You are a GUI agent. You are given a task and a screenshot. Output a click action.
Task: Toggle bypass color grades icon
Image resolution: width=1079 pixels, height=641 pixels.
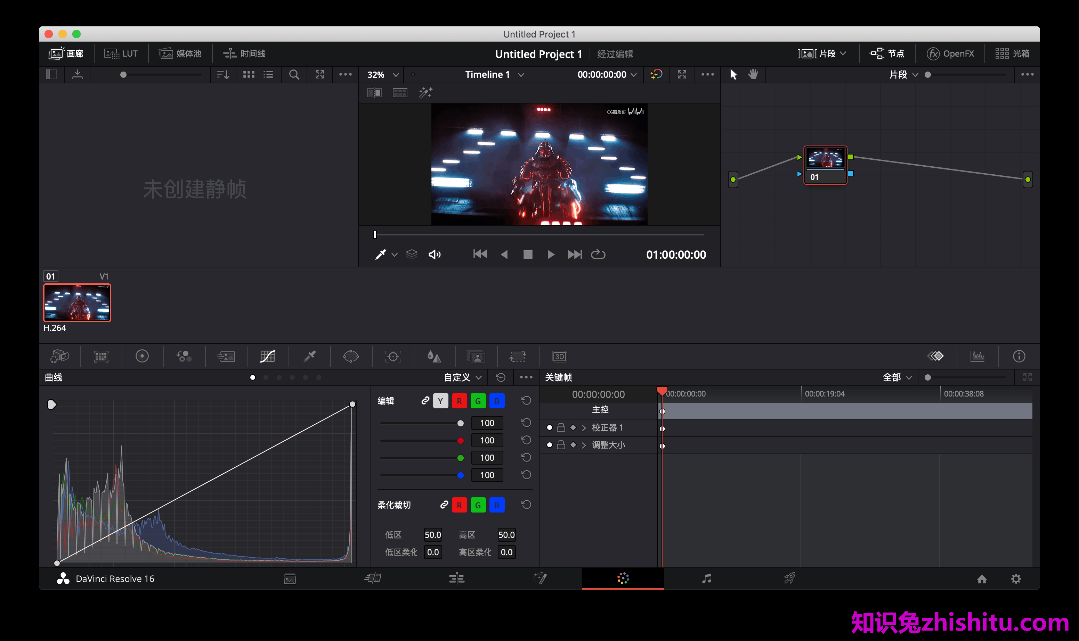pyautogui.click(x=656, y=74)
